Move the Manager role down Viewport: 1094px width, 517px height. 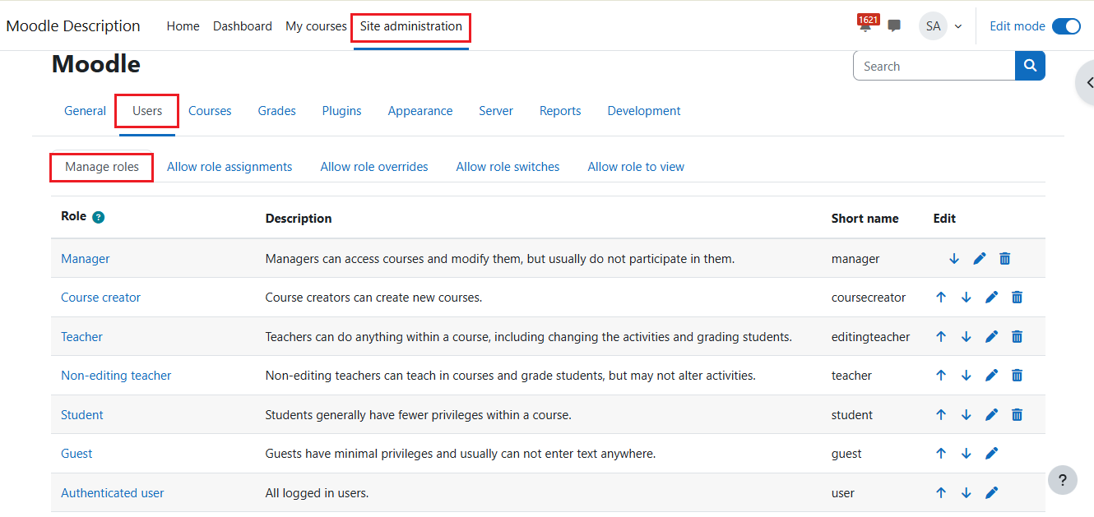[954, 259]
